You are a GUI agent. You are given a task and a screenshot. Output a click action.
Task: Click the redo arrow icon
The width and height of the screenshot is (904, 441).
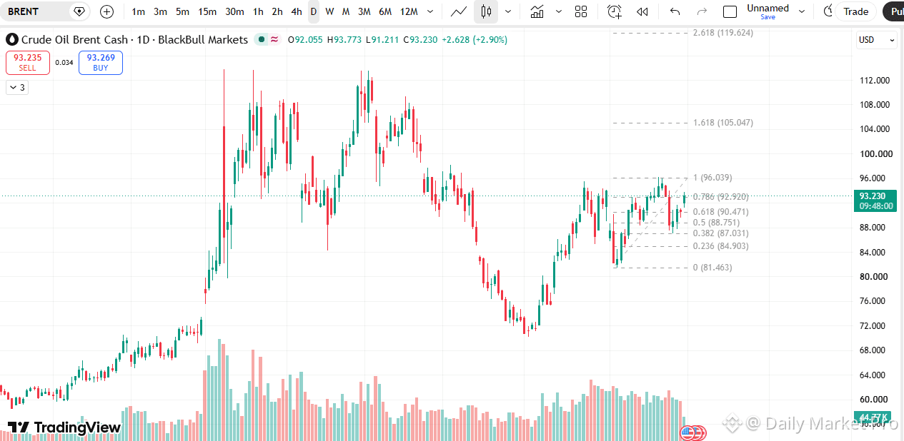pos(702,11)
